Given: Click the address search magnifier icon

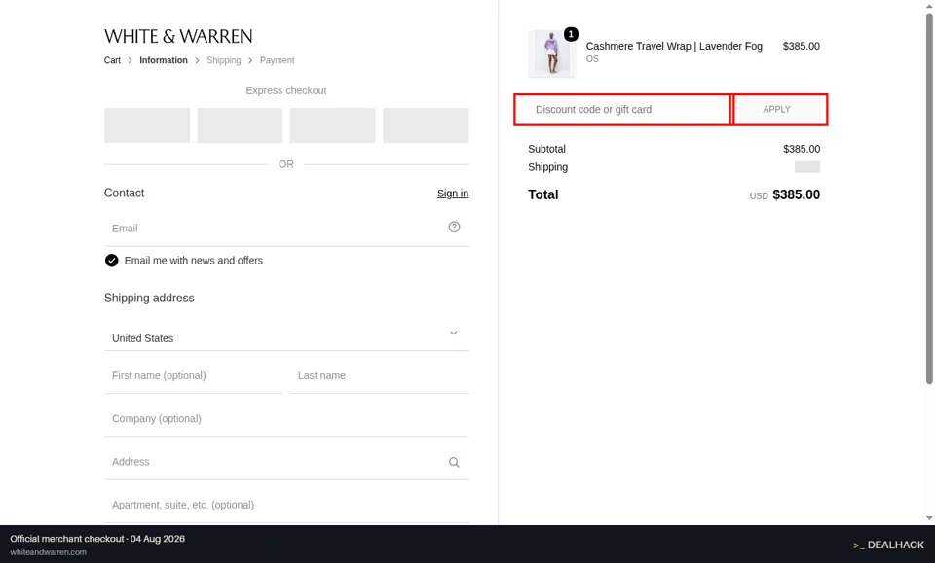Looking at the screenshot, I should [x=454, y=463].
